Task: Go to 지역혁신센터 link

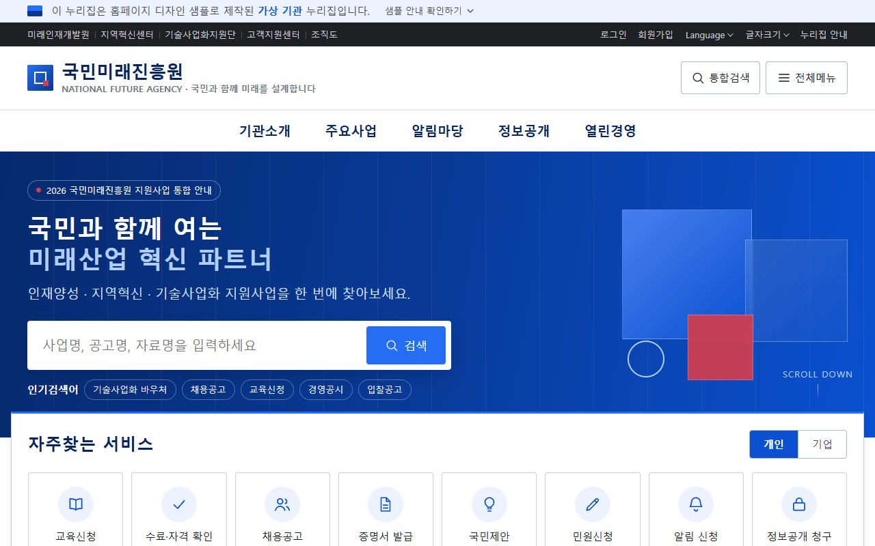Action: tap(127, 35)
